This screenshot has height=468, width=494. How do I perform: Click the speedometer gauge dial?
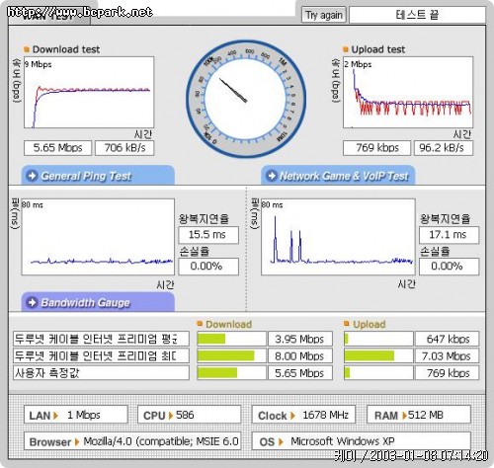point(246,99)
